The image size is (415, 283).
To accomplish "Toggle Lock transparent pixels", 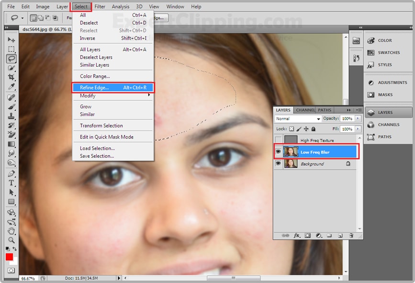I will pyautogui.click(x=292, y=129).
